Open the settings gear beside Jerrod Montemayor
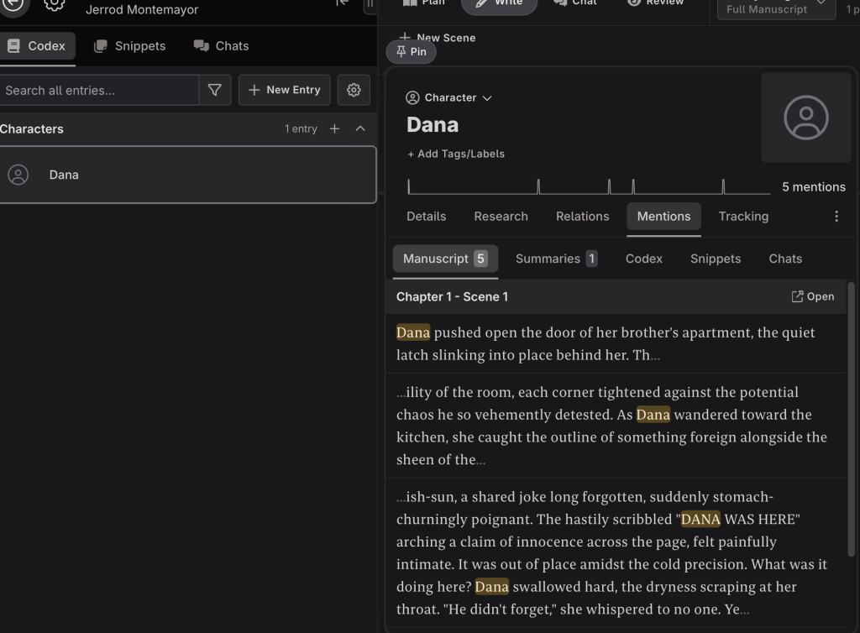 (x=54, y=4)
